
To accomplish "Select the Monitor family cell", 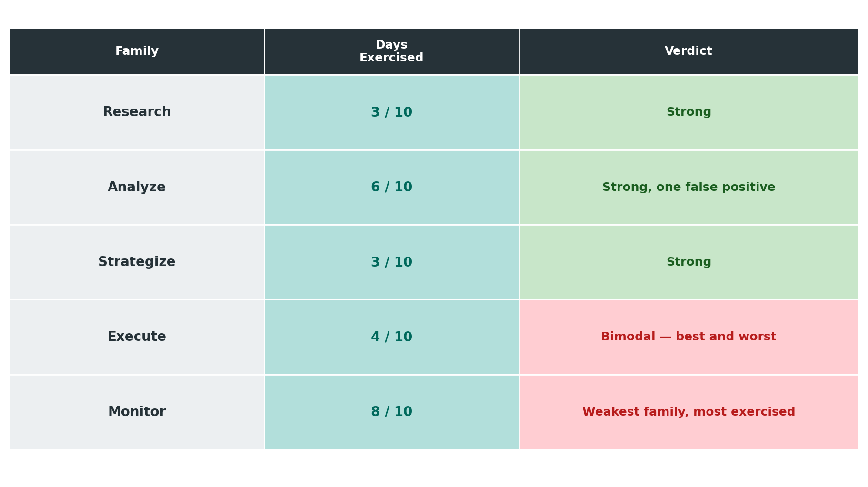I will coord(137,412).
